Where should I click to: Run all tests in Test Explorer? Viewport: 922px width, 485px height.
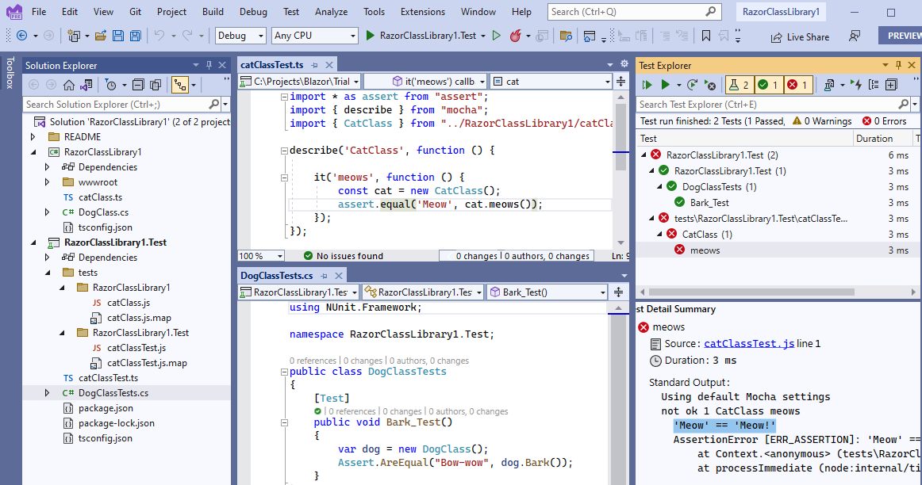point(647,84)
